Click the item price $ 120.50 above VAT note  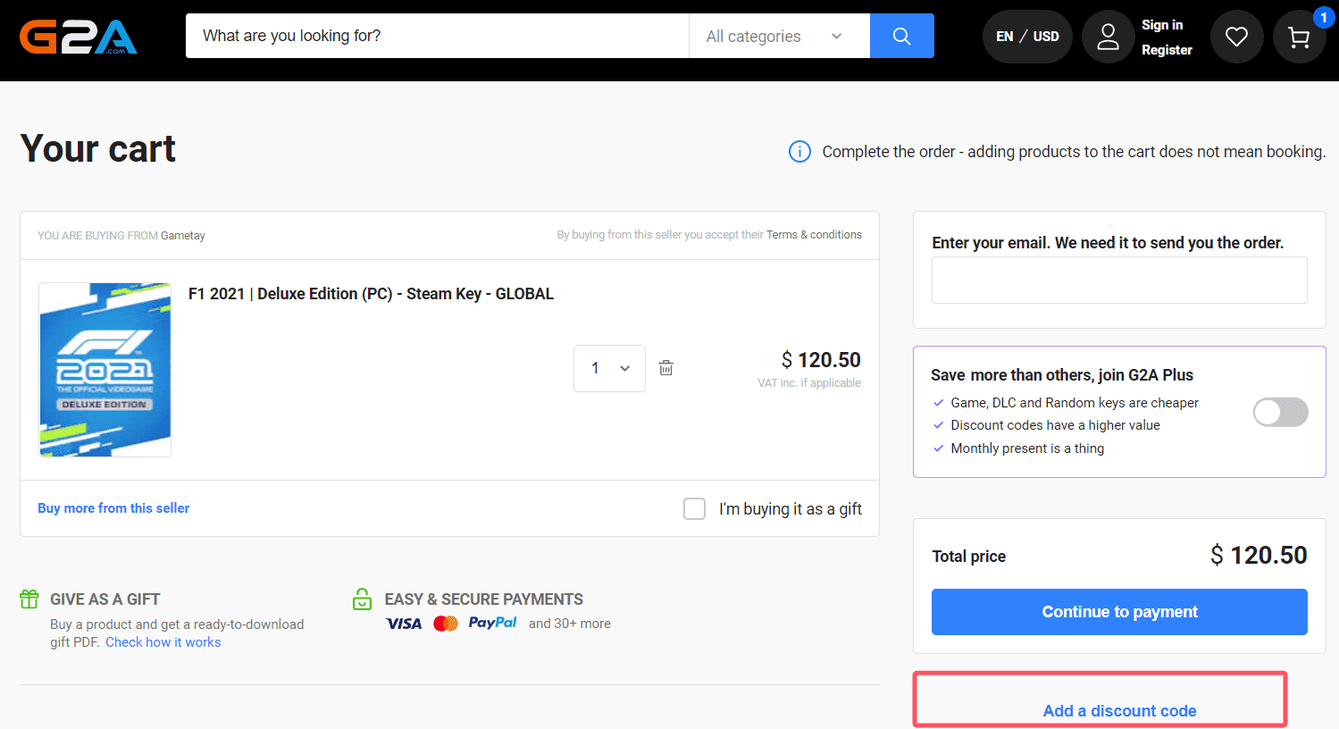[x=821, y=360]
